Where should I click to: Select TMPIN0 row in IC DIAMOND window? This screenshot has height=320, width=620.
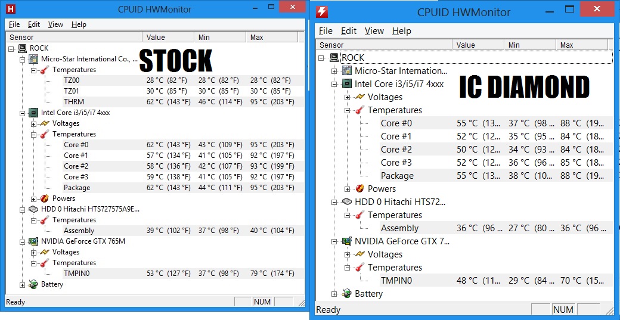pos(496,281)
